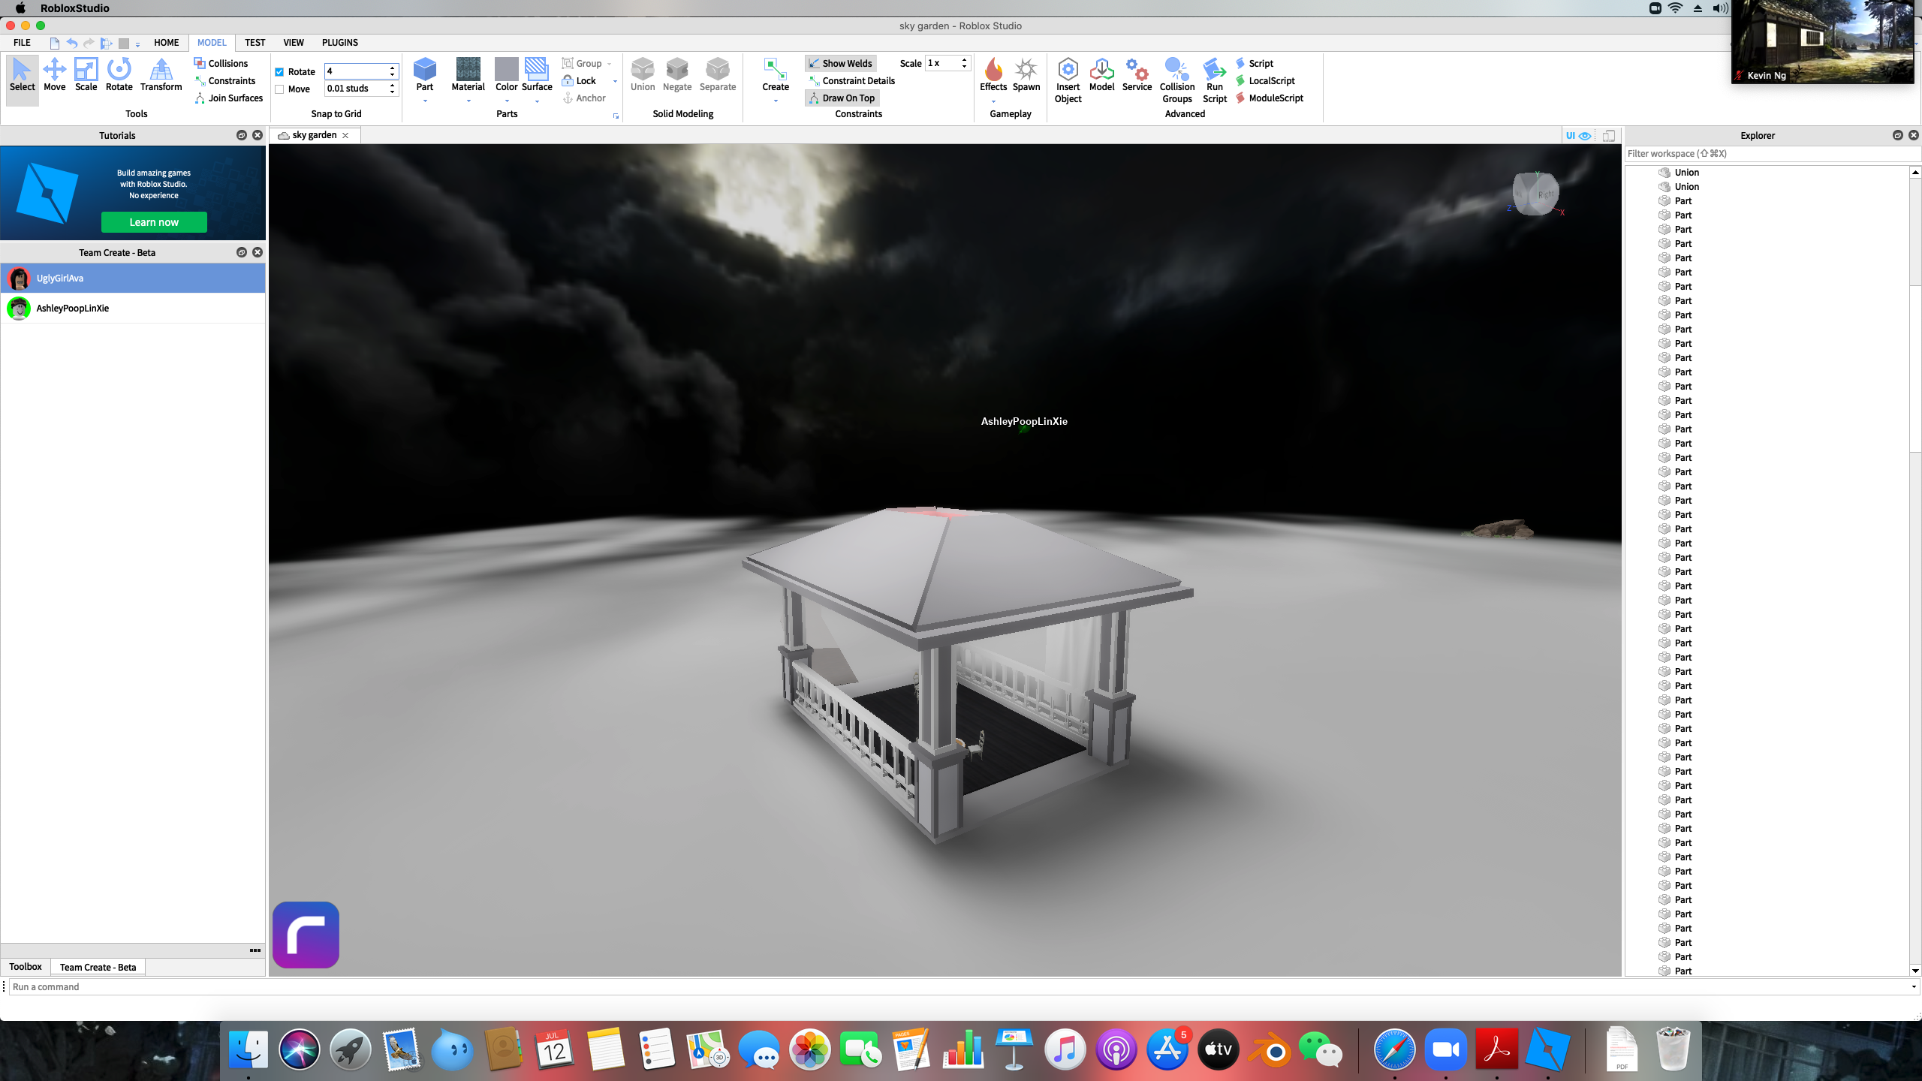Uncheck the Rotate snap checkbox
Image resolution: width=1922 pixels, height=1081 pixels.
click(x=279, y=72)
